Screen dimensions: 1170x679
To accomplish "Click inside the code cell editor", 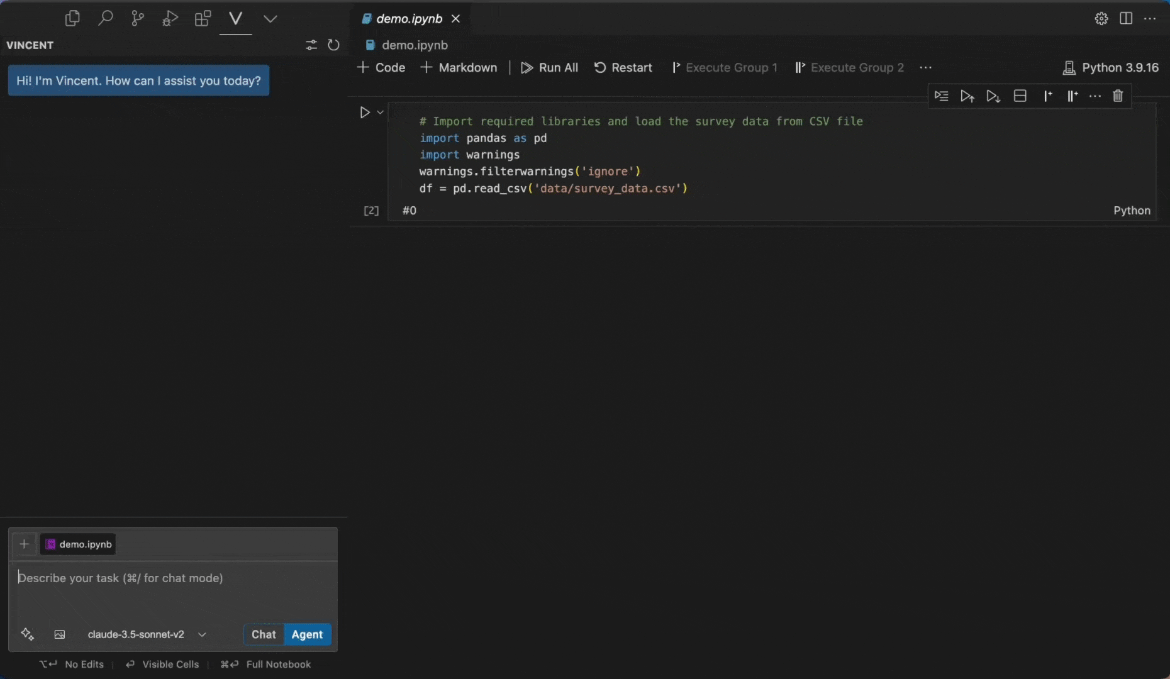I will pos(772,155).
